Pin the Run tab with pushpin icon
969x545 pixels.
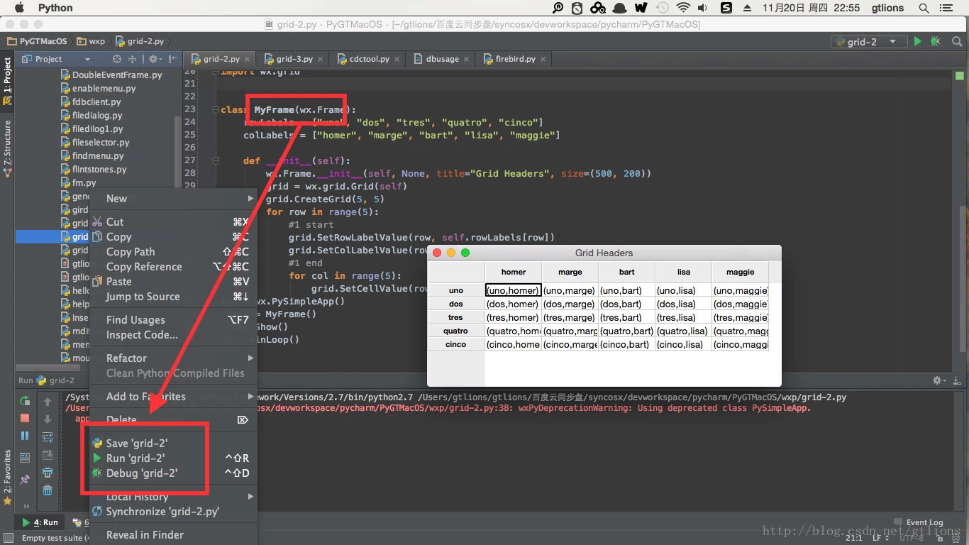coord(25,479)
